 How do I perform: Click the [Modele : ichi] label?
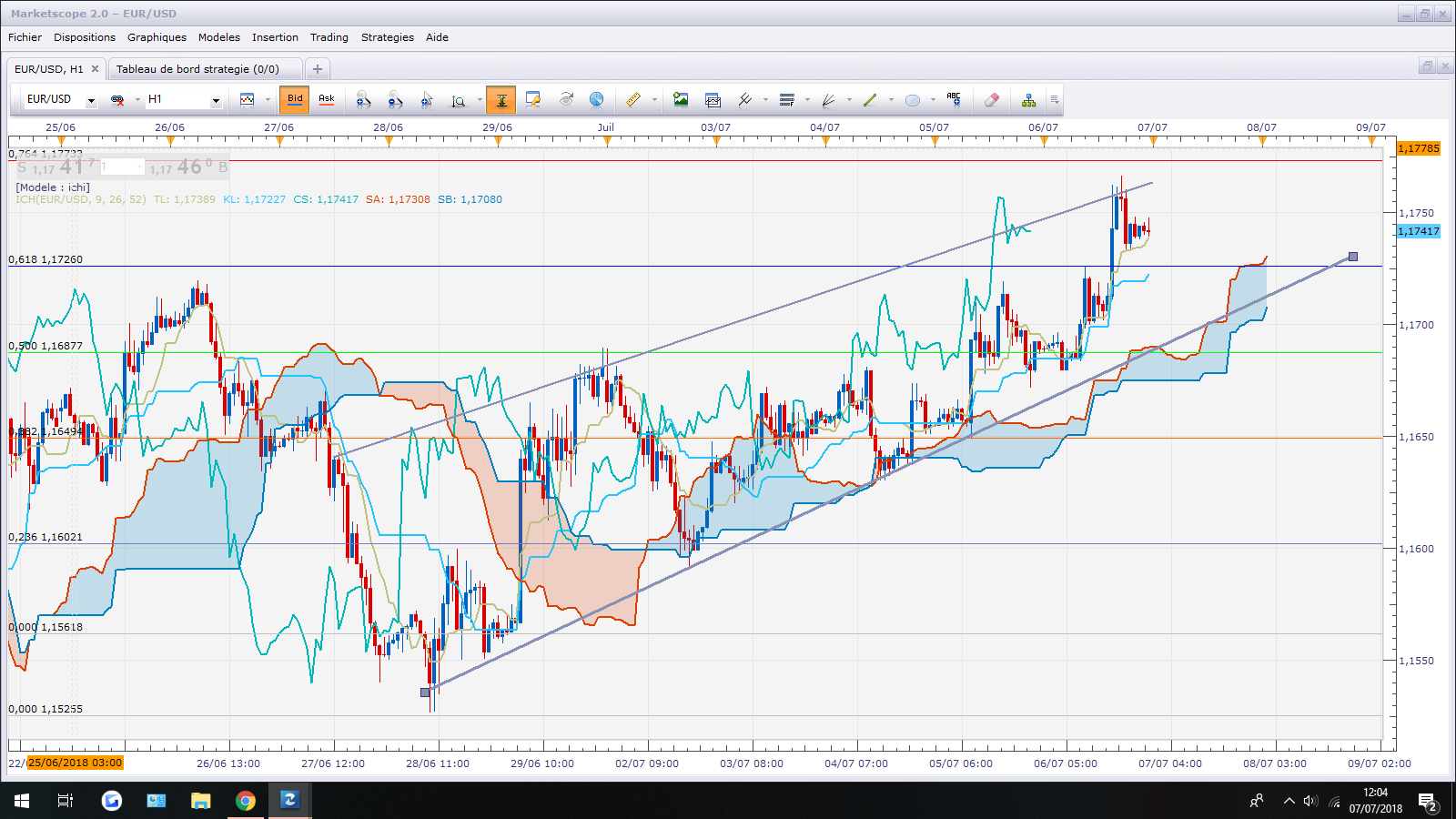(53, 187)
